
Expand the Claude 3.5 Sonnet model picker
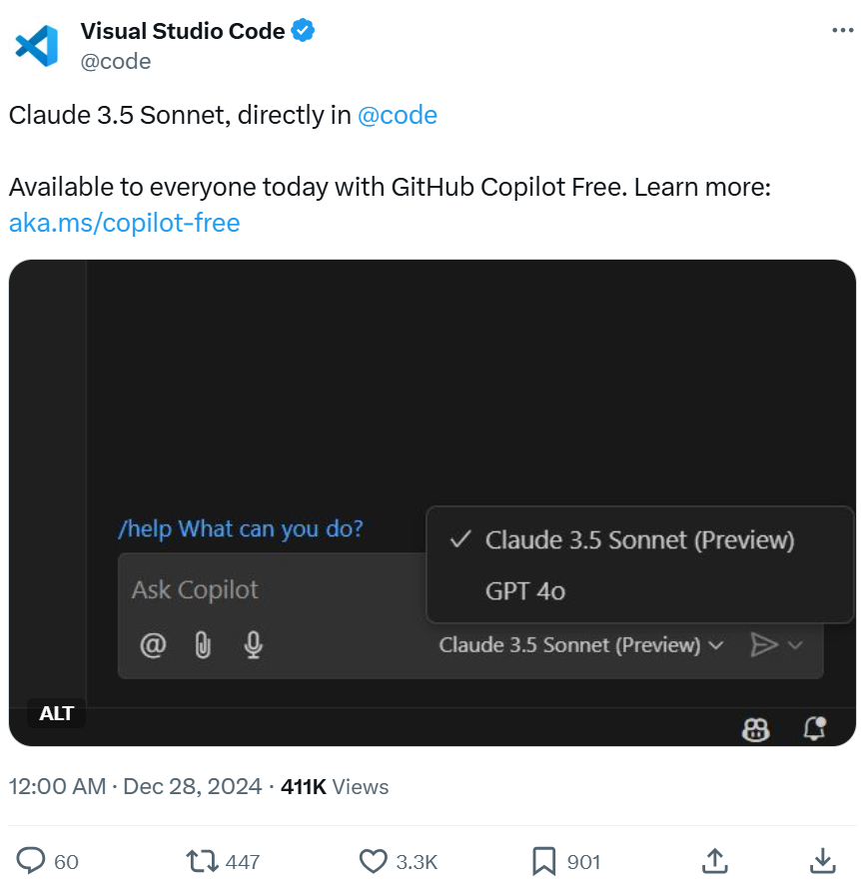point(581,644)
